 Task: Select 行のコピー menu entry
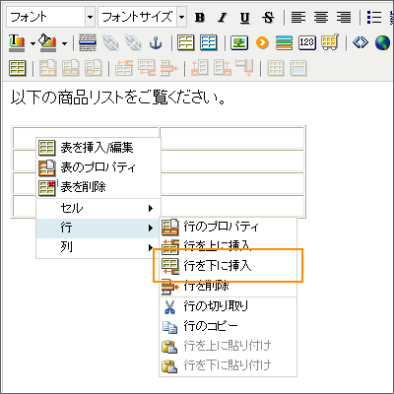point(228,326)
